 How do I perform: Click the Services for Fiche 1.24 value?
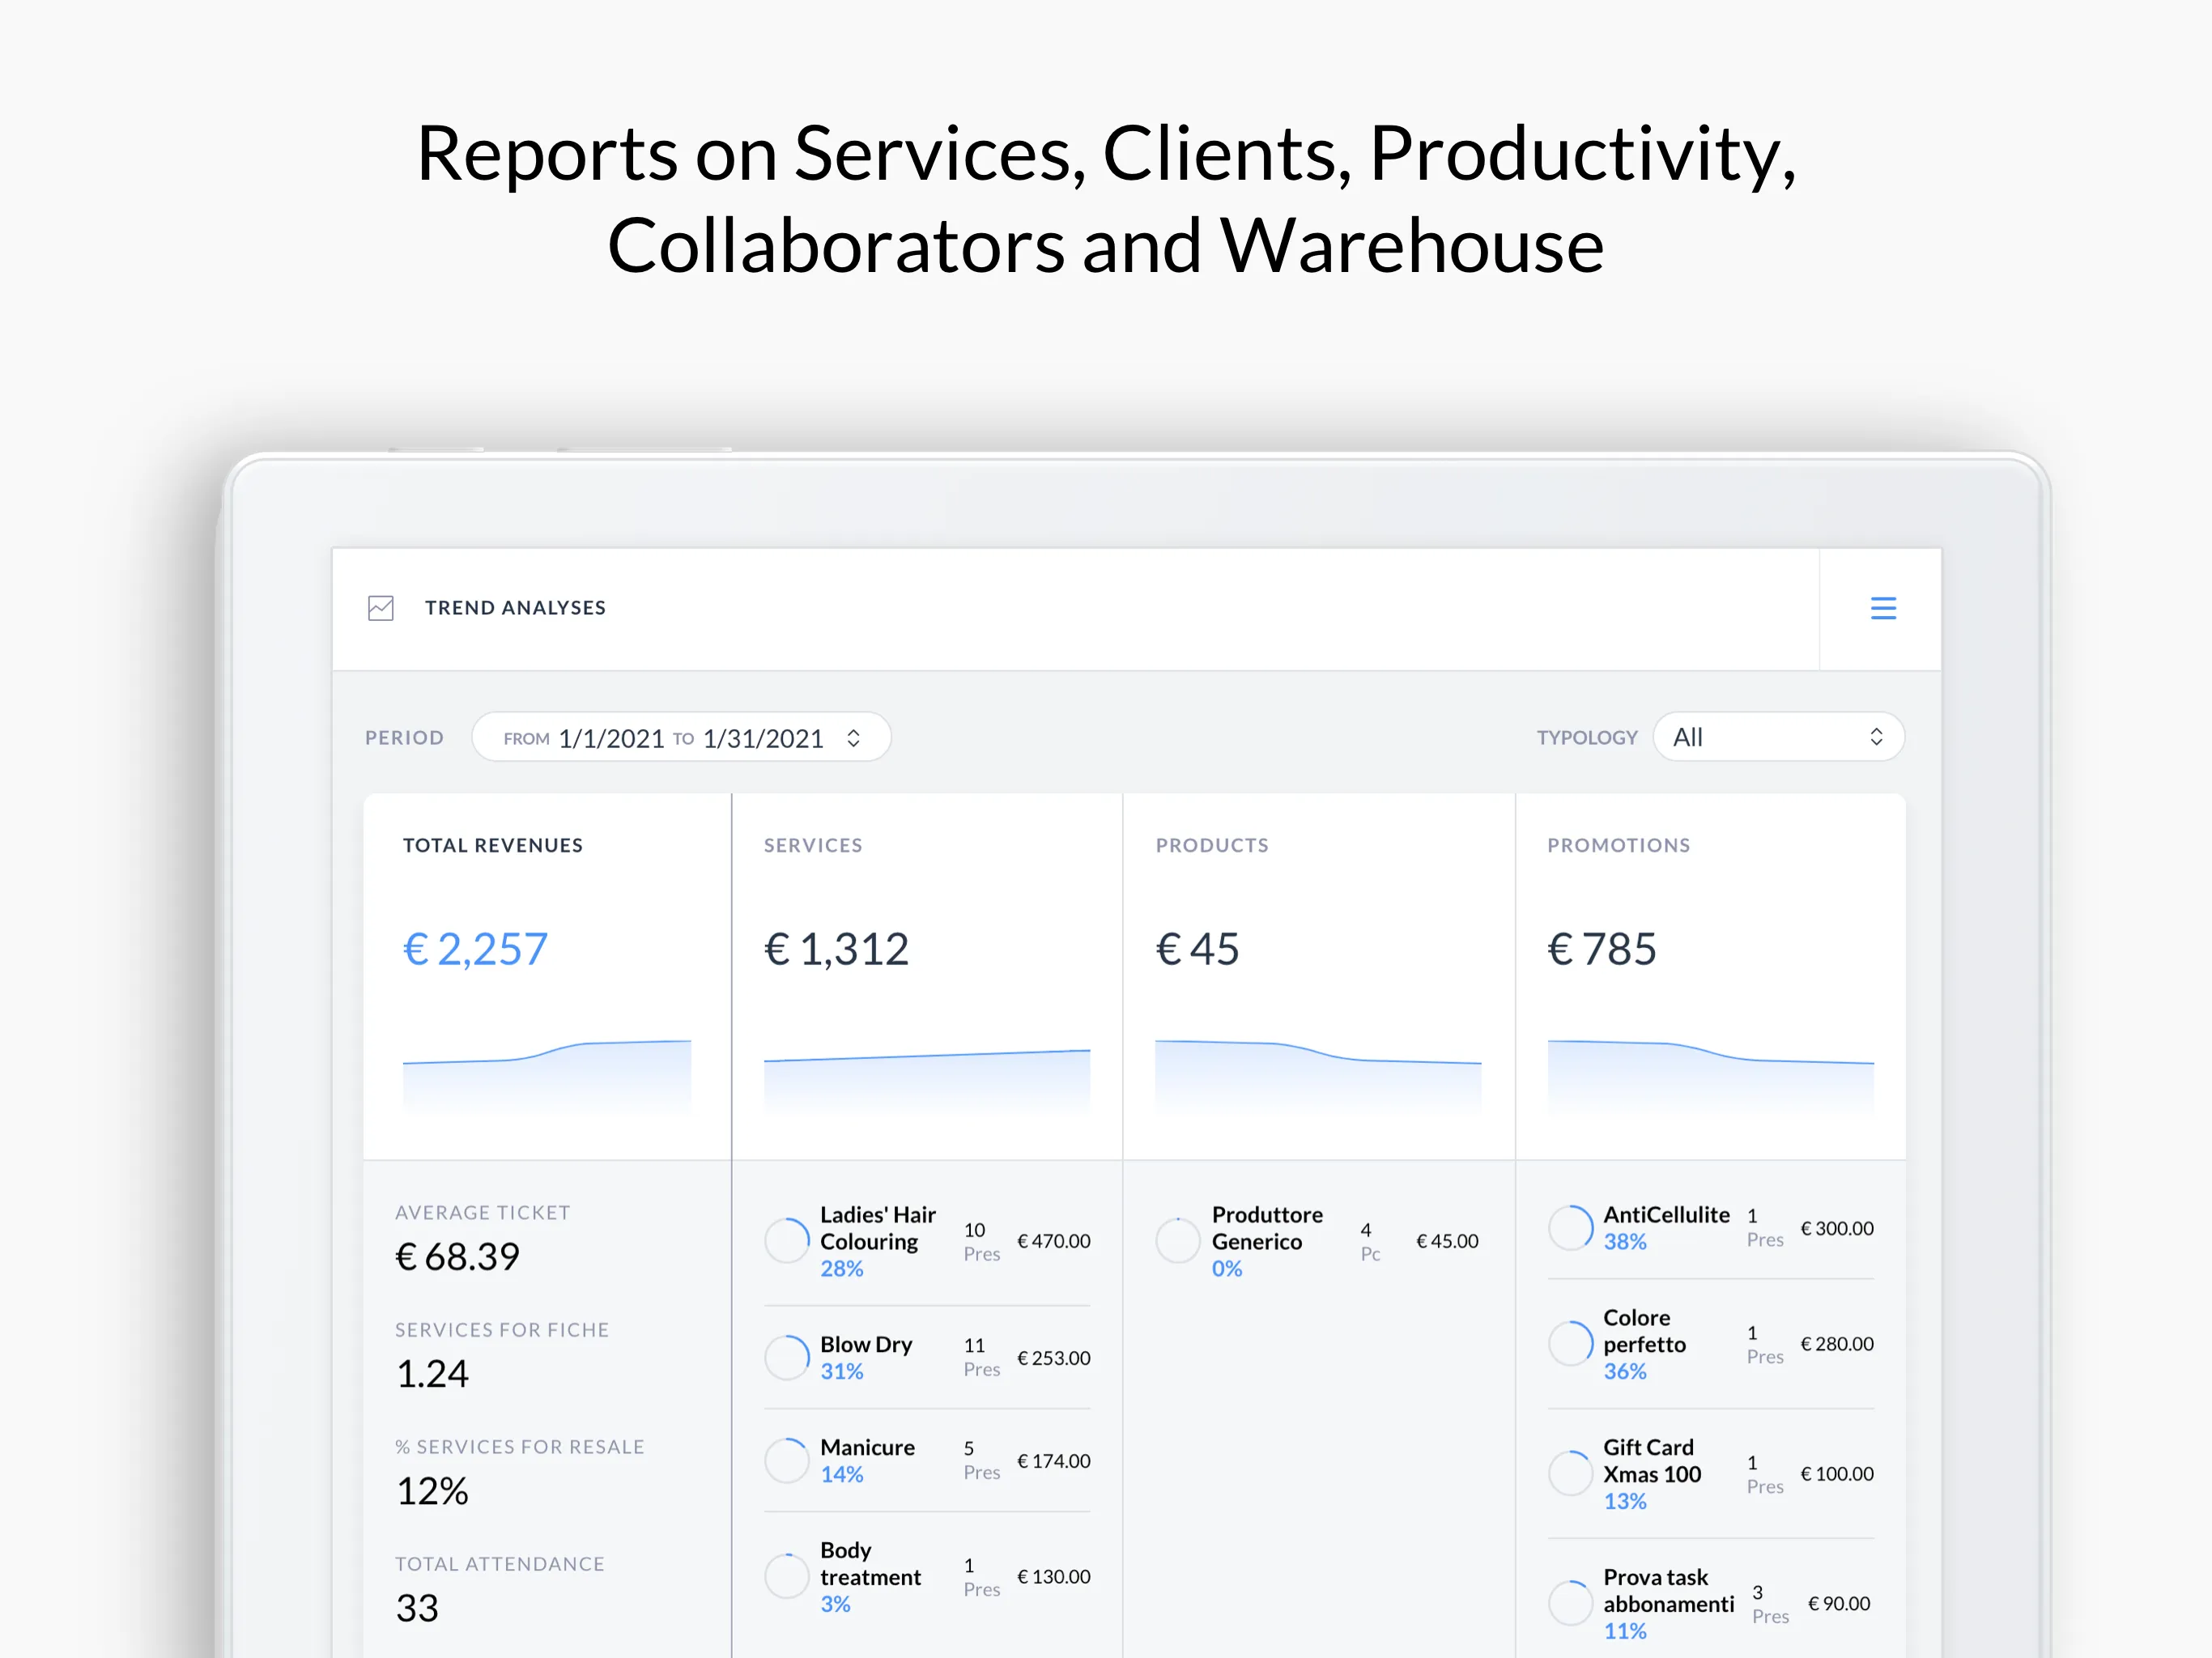[432, 1374]
